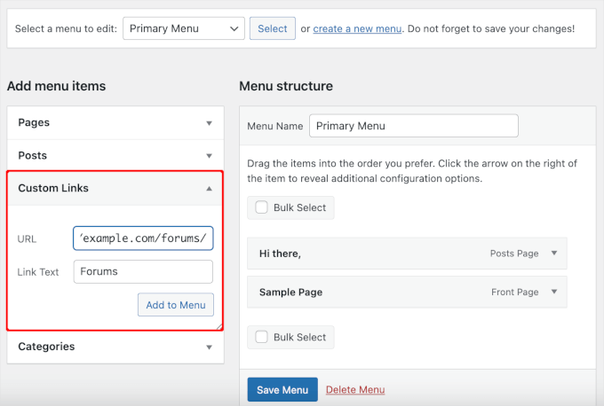Click the Save Menu button

[x=282, y=389]
